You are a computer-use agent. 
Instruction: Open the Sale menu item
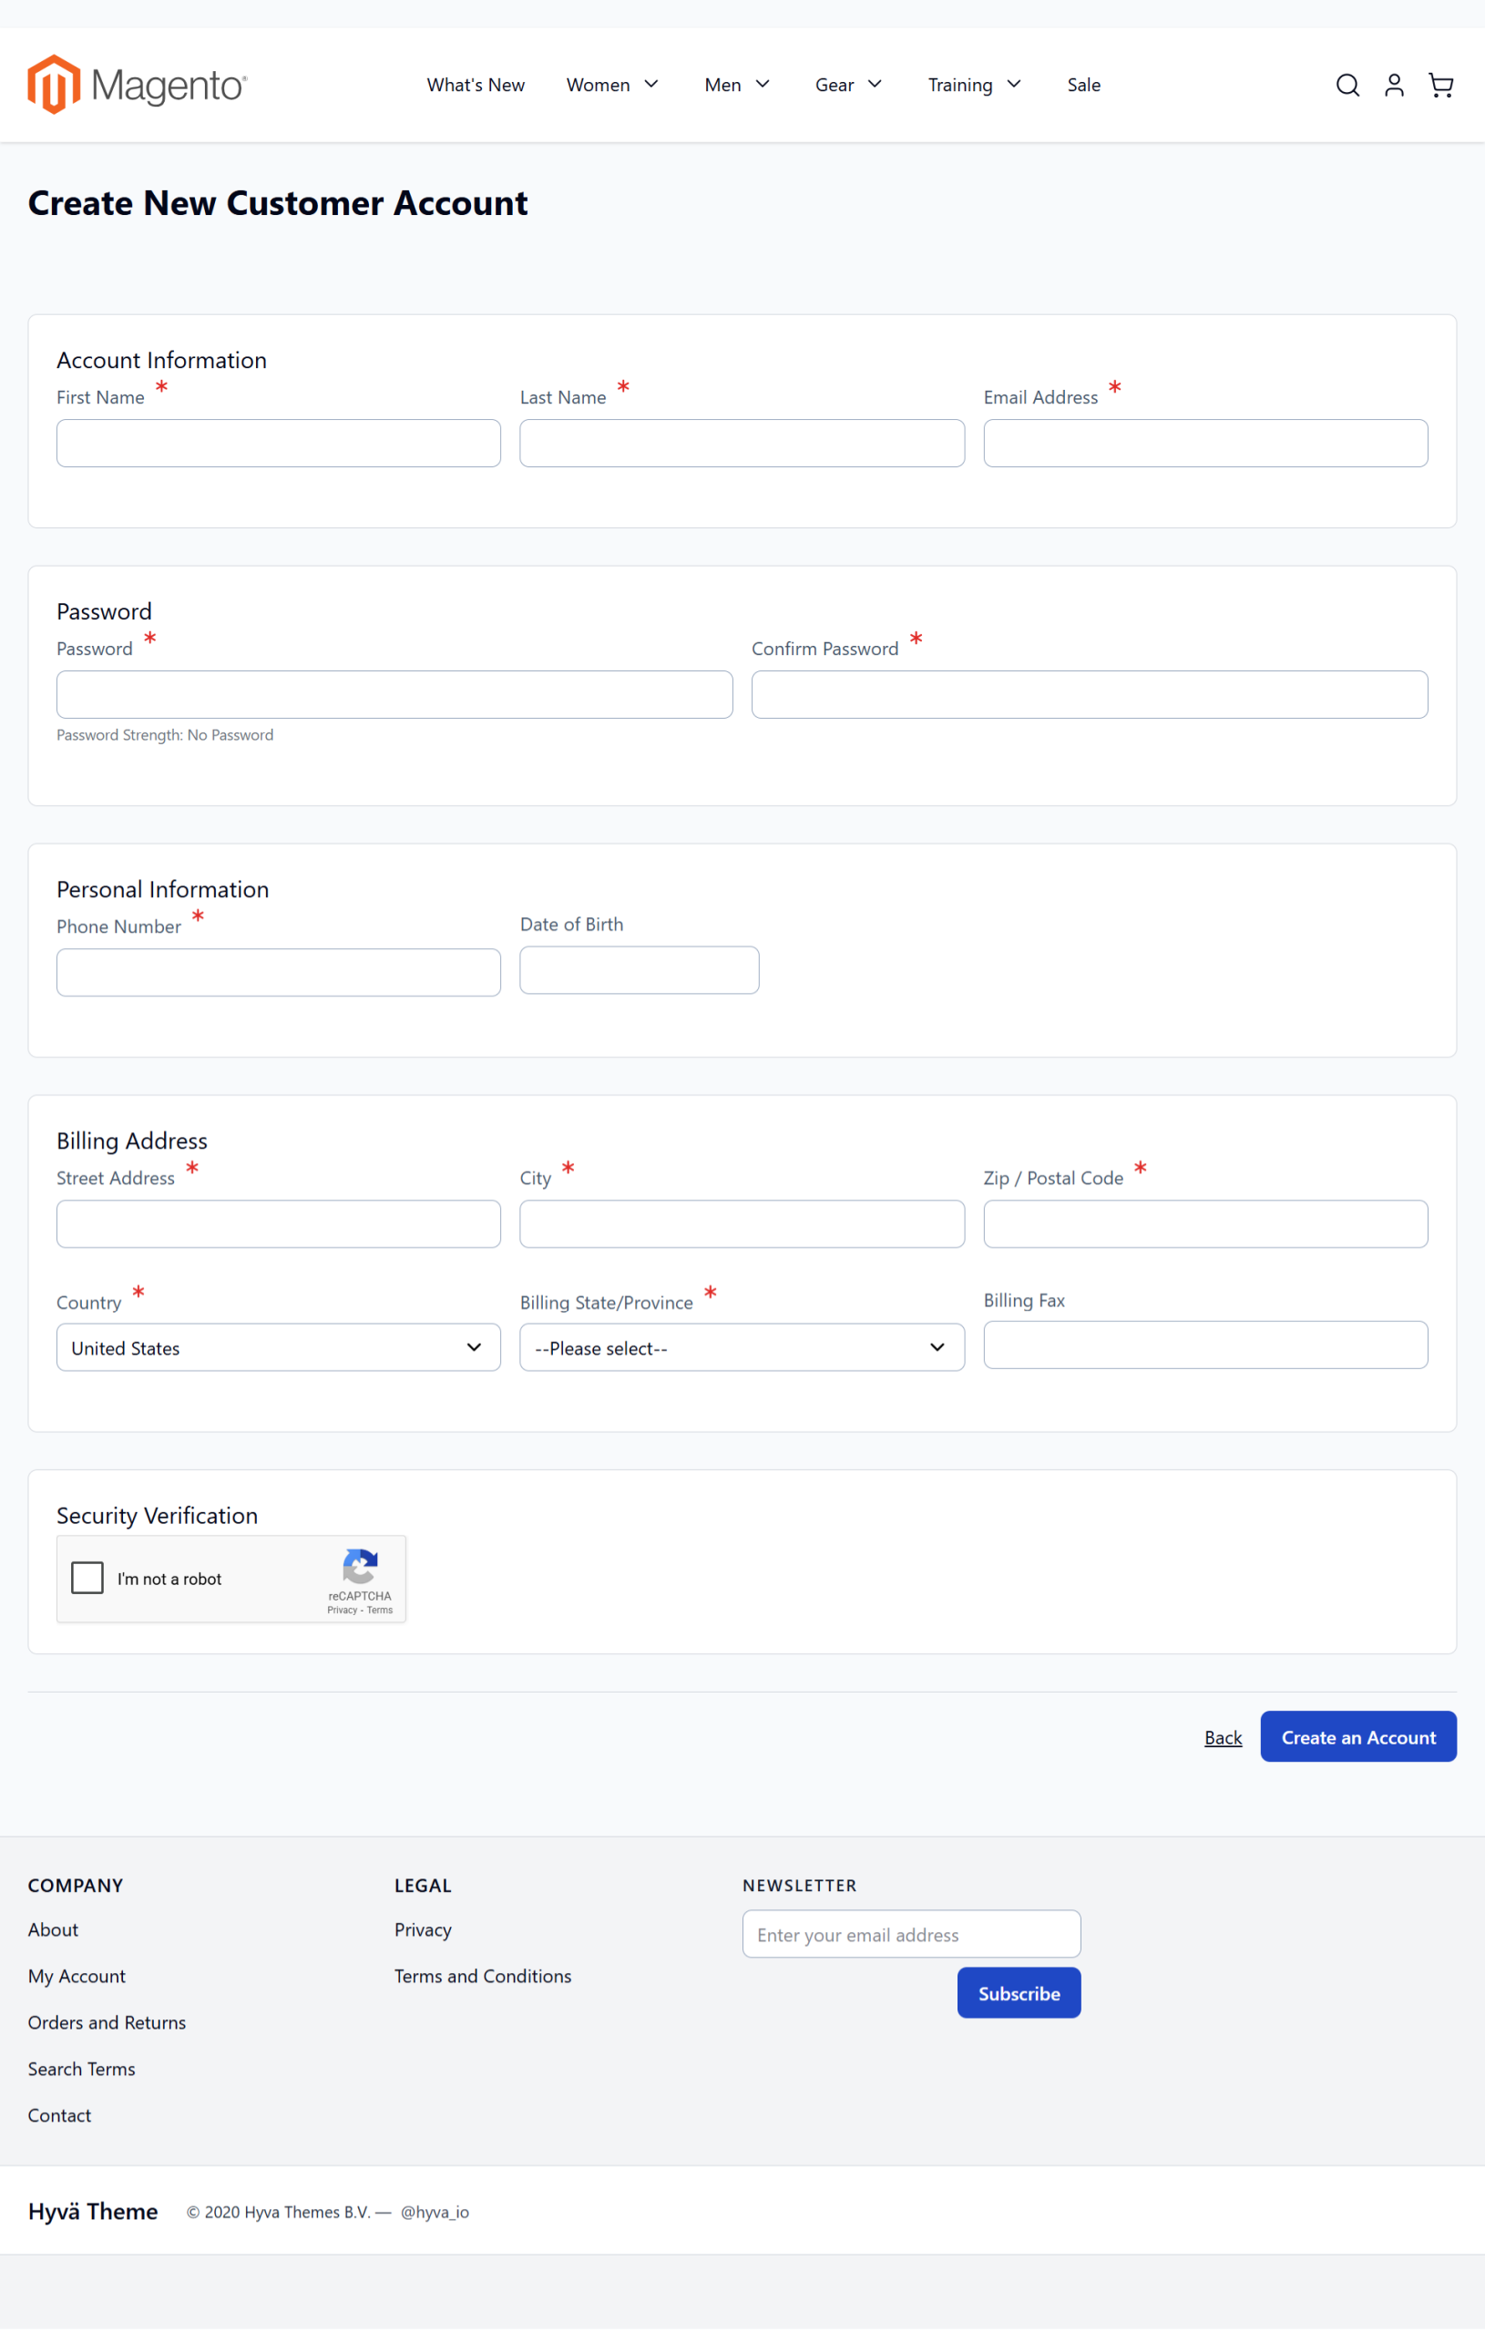click(x=1083, y=86)
